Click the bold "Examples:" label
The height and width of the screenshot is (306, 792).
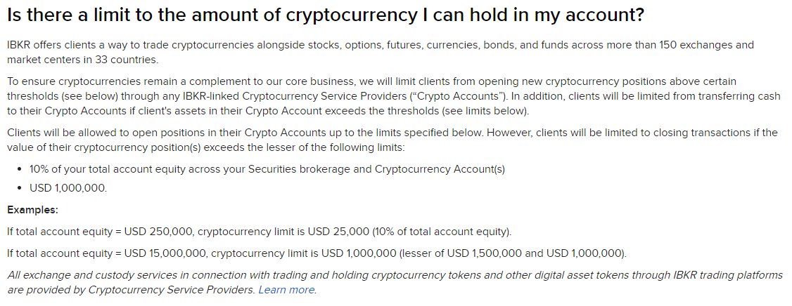pos(32,210)
